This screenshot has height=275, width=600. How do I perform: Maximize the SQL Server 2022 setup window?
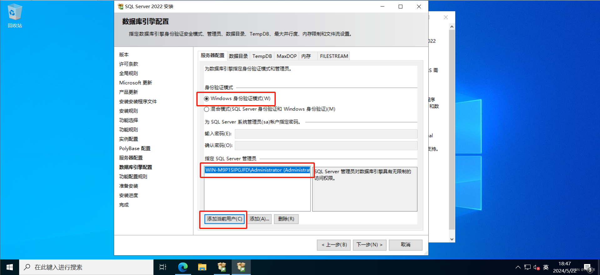click(401, 6)
